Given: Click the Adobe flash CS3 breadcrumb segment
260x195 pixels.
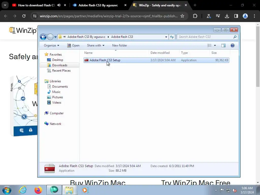Looking at the screenshot, I should 122,37.
